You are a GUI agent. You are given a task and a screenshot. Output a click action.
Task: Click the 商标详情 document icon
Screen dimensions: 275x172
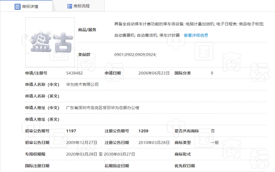[x=17, y=7]
